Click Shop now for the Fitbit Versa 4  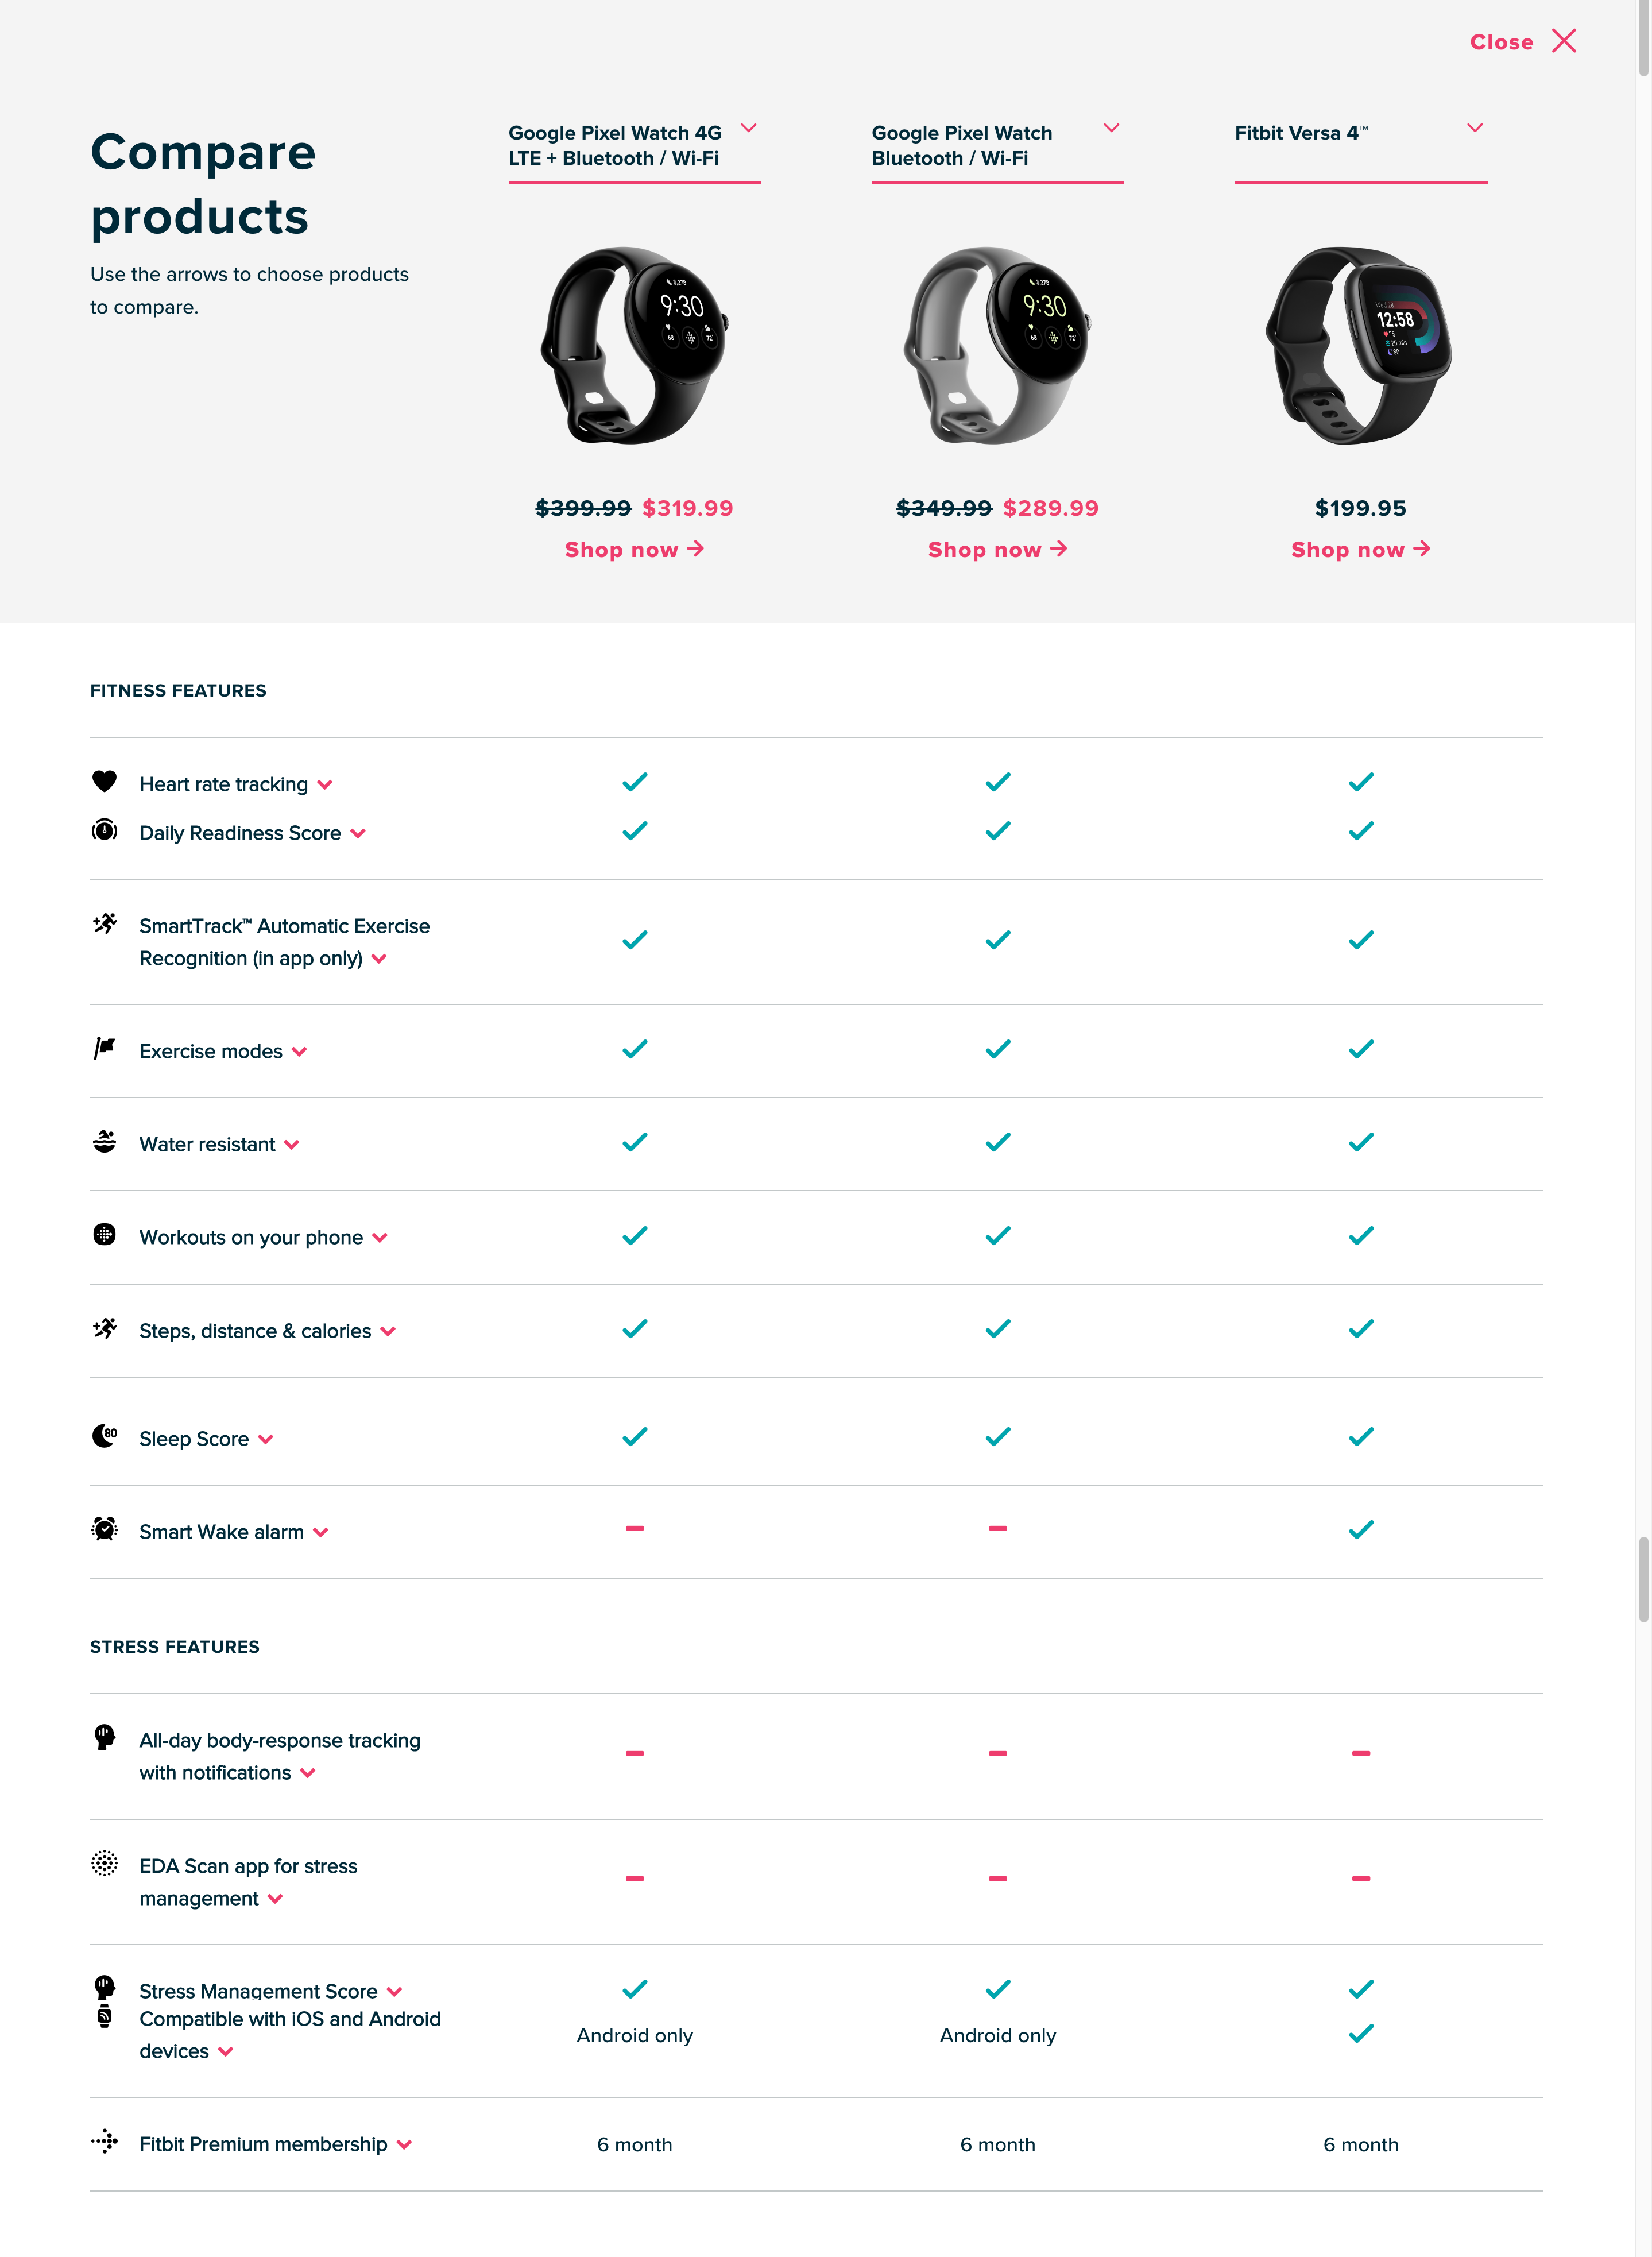1360,549
